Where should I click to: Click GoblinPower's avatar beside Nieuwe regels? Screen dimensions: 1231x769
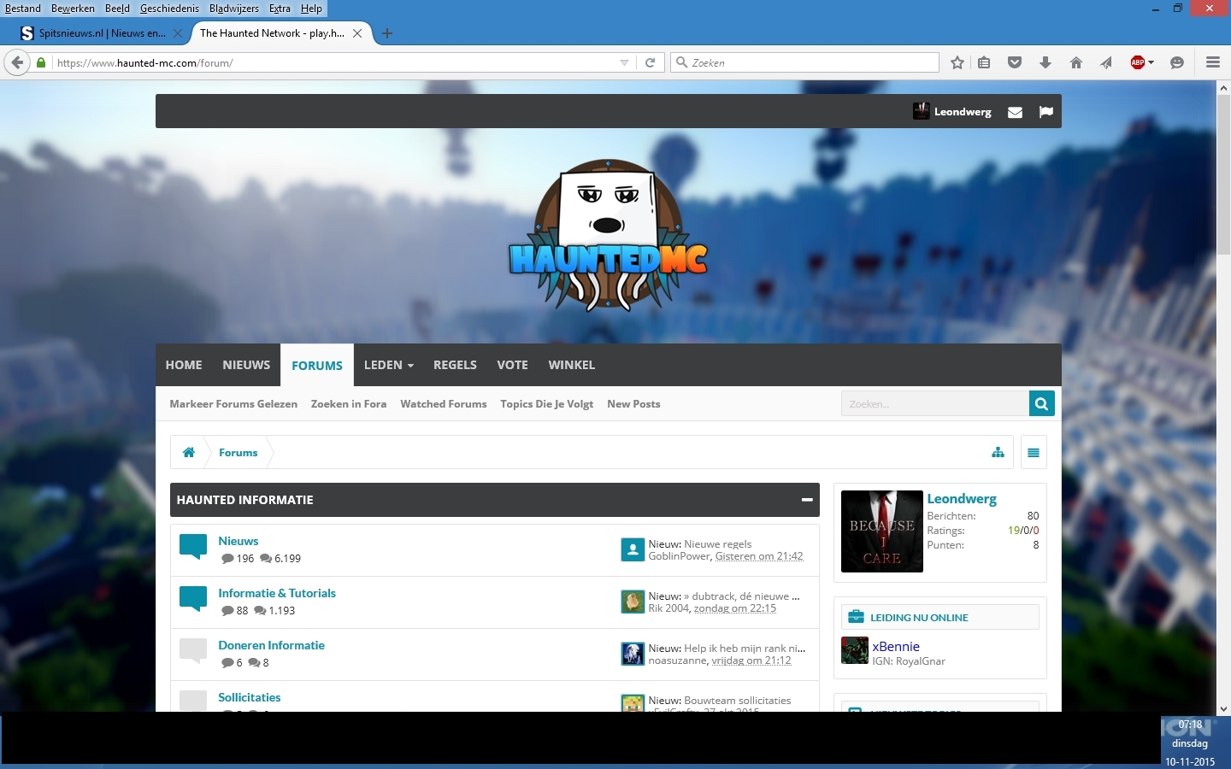click(633, 549)
